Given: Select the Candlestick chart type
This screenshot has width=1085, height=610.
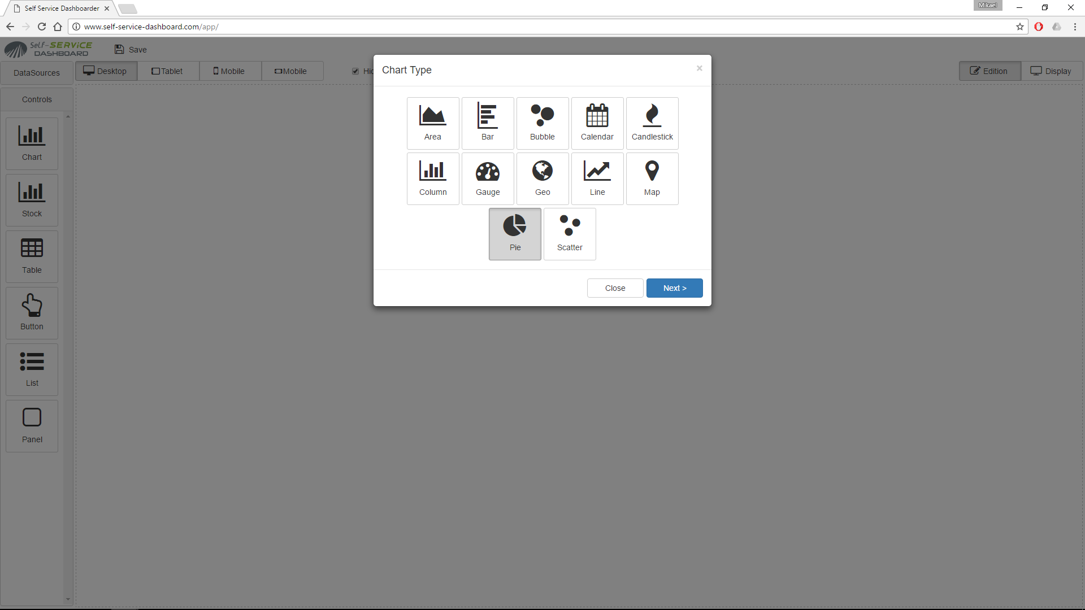Looking at the screenshot, I should coord(652,122).
